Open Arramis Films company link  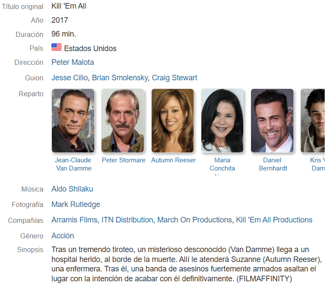coord(75,220)
